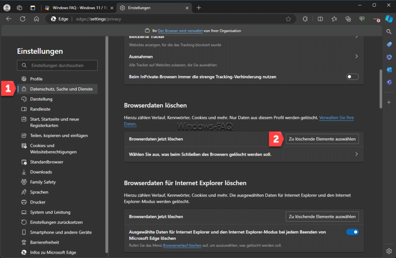Choose Internet Explorer data elements to delete
Viewport: 396px width, 258px height.
pos(322,217)
